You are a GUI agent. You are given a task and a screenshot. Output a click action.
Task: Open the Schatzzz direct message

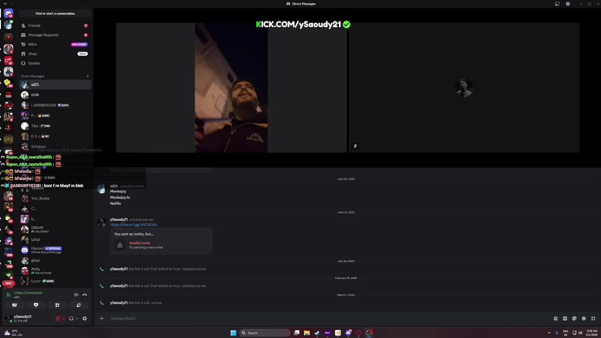click(x=55, y=146)
